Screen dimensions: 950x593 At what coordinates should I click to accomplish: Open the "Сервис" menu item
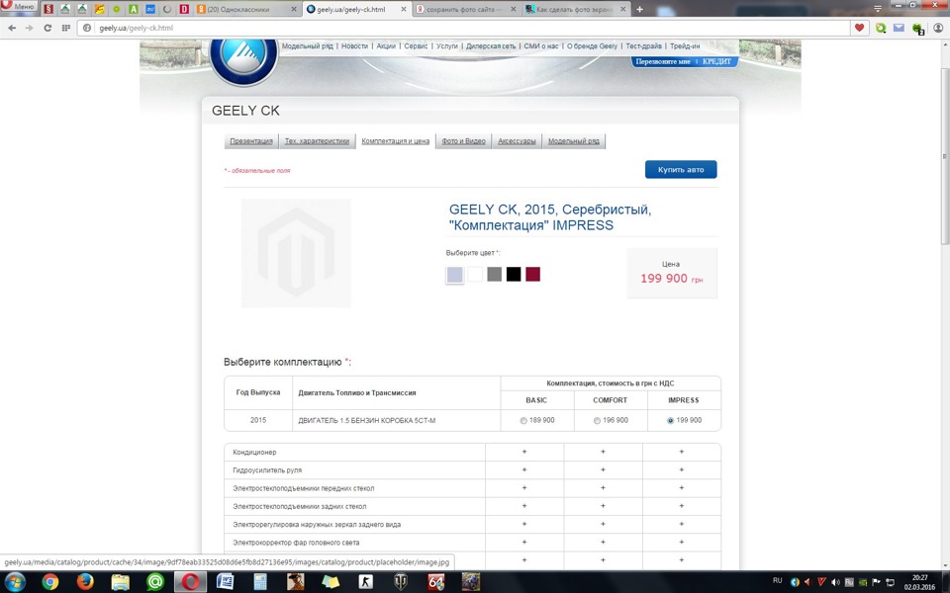point(416,46)
